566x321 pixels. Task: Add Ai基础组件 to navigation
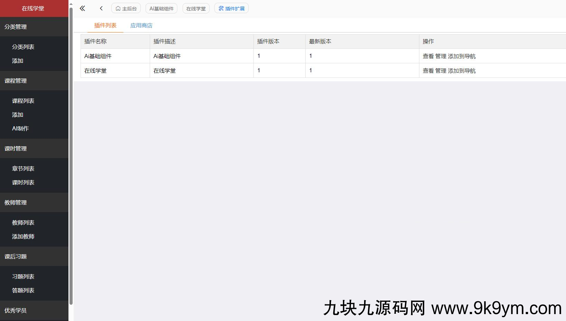click(x=462, y=56)
